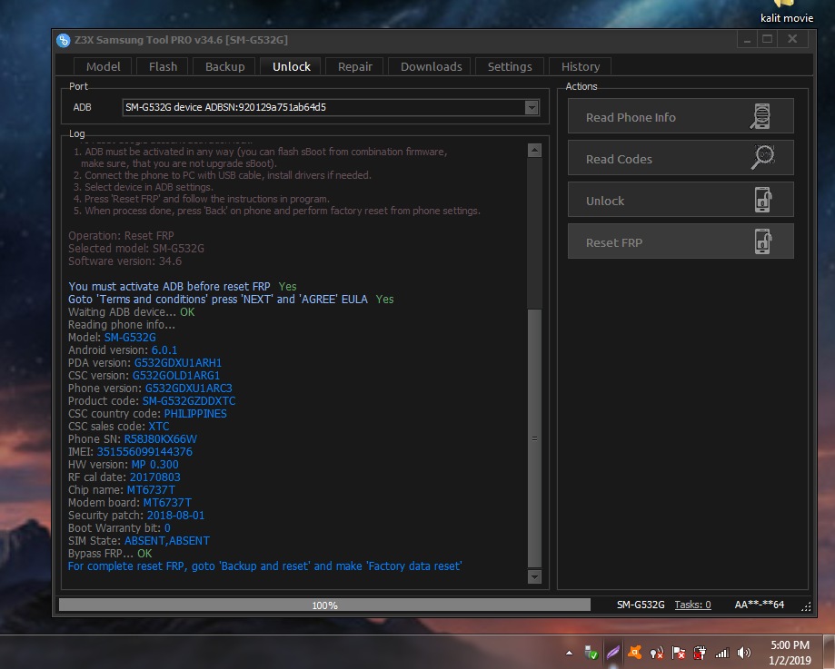
Task: Click the Unlock action button
Action: pos(681,200)
